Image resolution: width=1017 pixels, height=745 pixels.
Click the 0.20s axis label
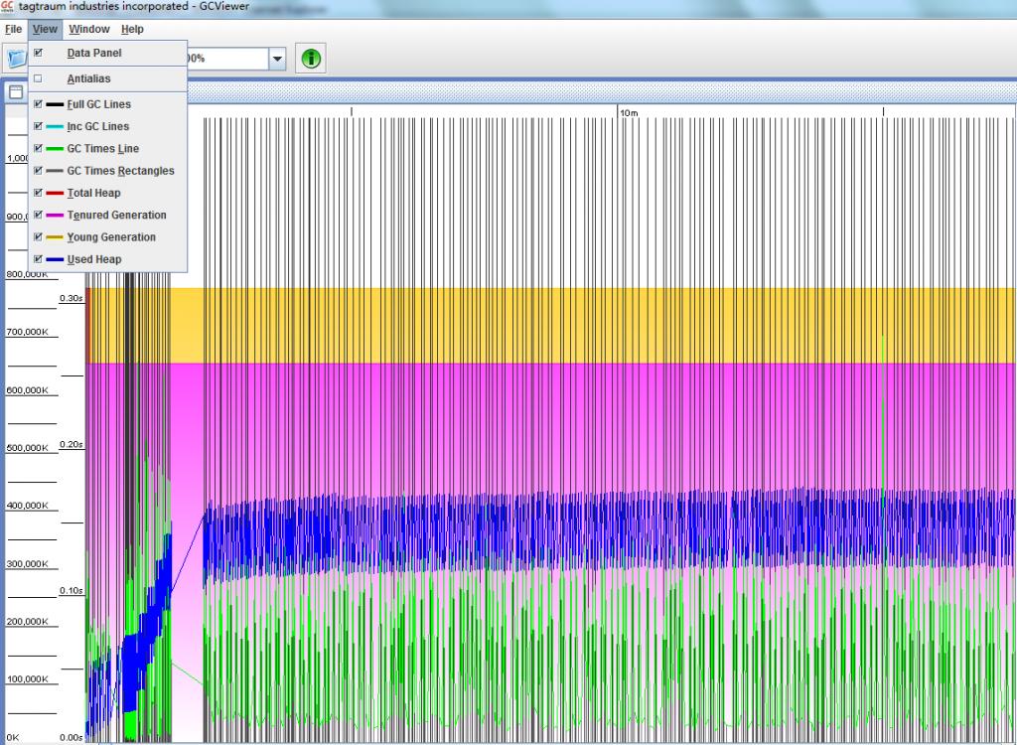coord(72,445)
